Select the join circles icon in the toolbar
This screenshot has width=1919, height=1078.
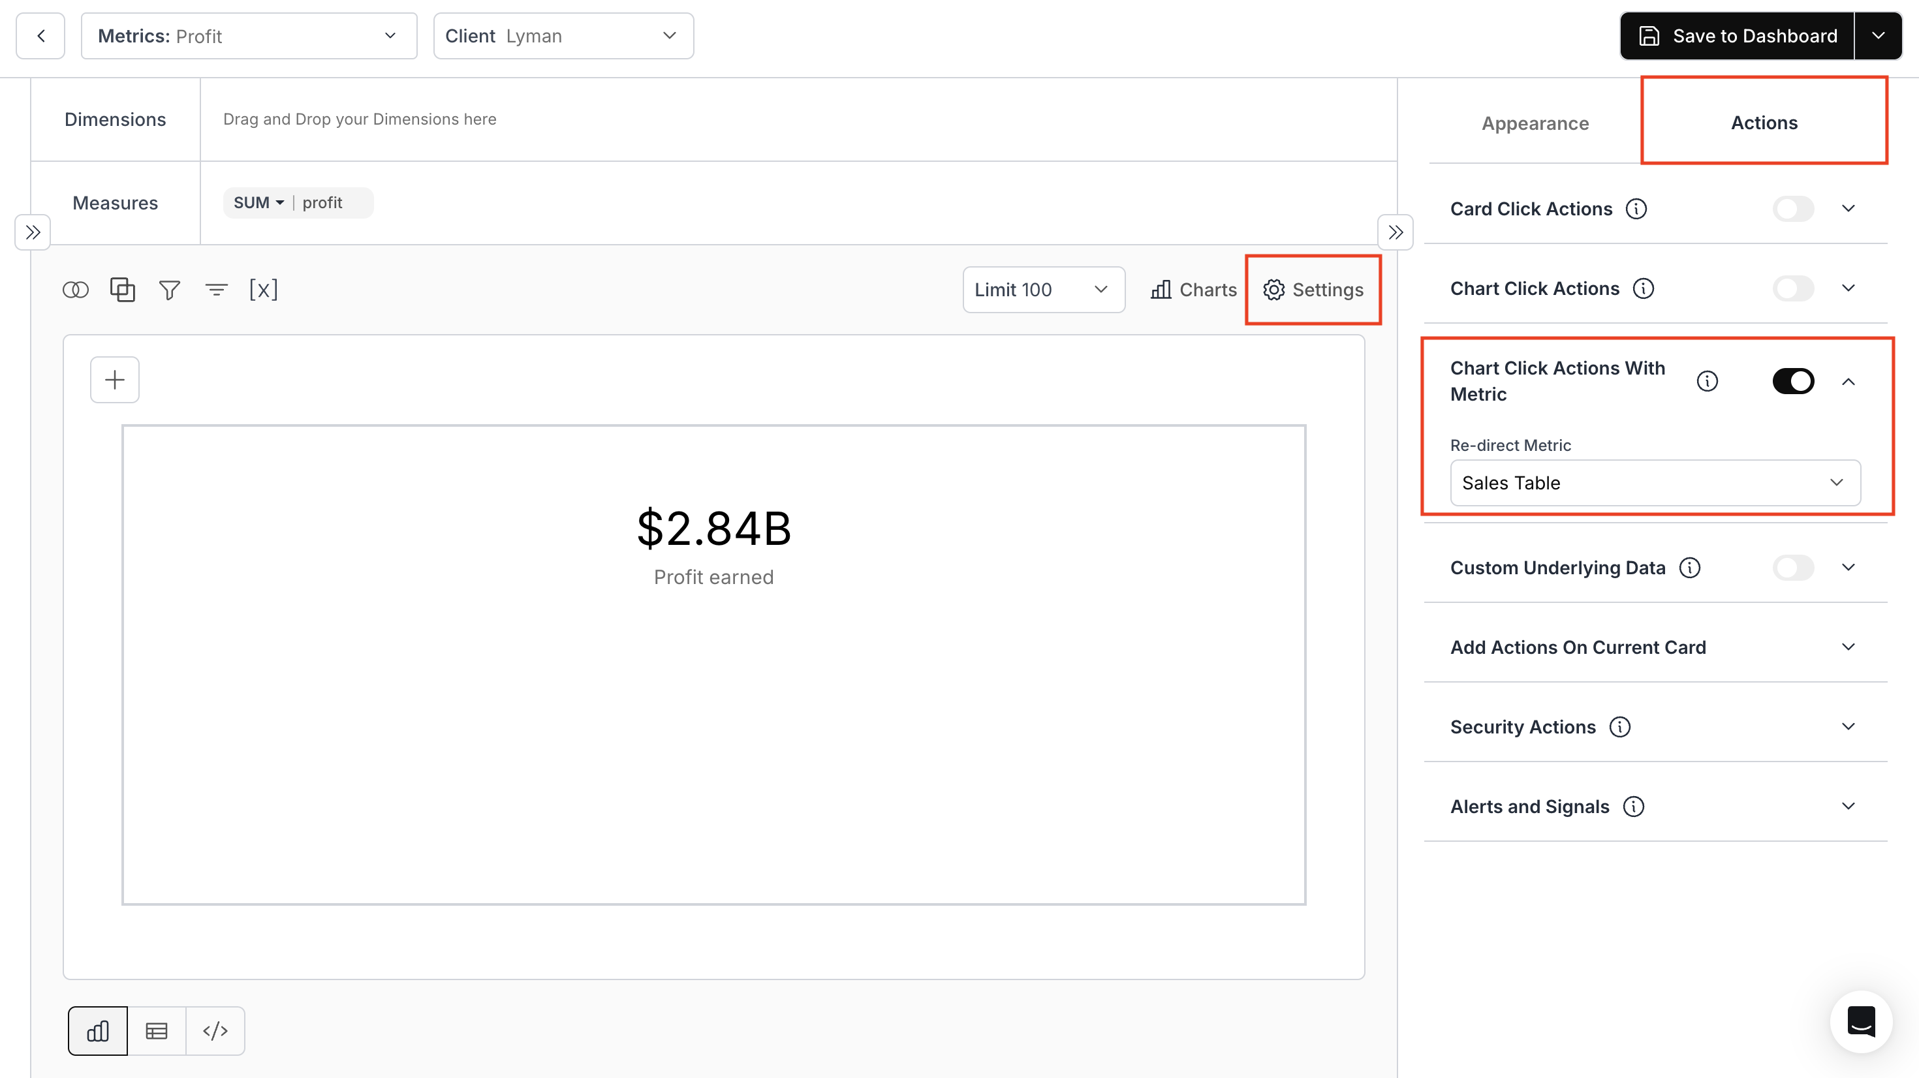click(x=75, y=289)
